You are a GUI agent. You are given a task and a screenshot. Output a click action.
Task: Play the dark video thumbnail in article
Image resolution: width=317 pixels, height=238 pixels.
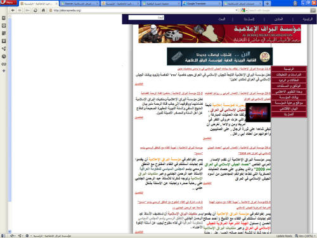point(258,112)
